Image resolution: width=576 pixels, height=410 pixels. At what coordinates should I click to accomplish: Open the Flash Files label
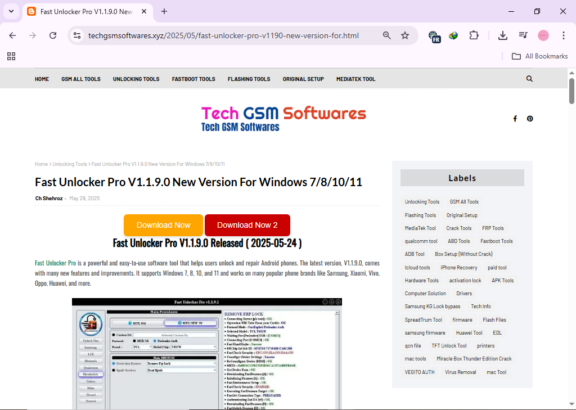[494, 320]
